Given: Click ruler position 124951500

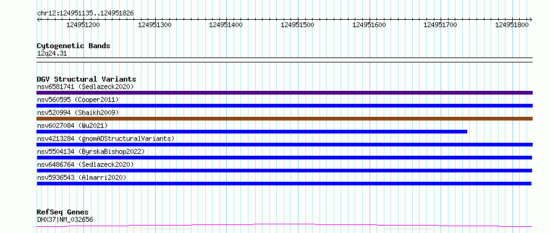Looking at the screenshot, I should [297, 25].
